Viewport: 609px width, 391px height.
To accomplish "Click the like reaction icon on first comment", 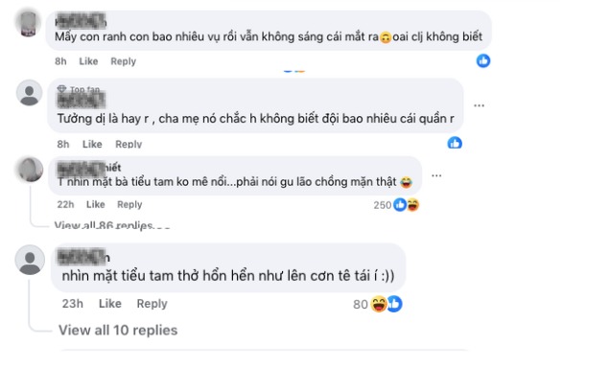I will pyautogui.click(x=483, y=60).
